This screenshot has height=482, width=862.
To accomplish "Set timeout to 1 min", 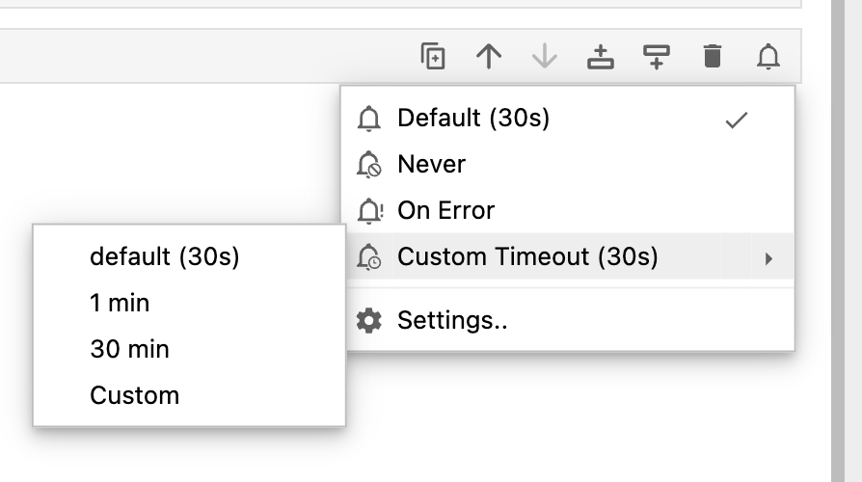I will pyautogui.click(x=120, y=303).
